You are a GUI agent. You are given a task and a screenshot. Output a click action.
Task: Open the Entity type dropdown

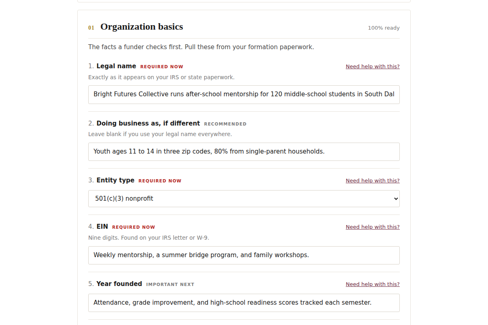pos(244,199)
